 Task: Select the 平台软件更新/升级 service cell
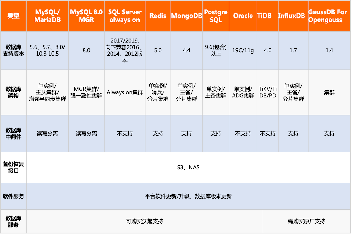pyautogui.click(x=188, y=196)
